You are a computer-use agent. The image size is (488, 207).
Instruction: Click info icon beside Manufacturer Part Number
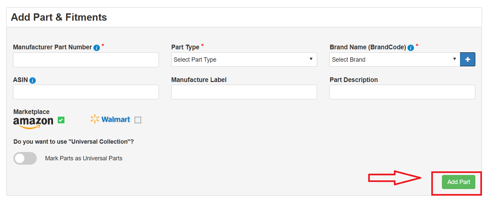(96, 48)
